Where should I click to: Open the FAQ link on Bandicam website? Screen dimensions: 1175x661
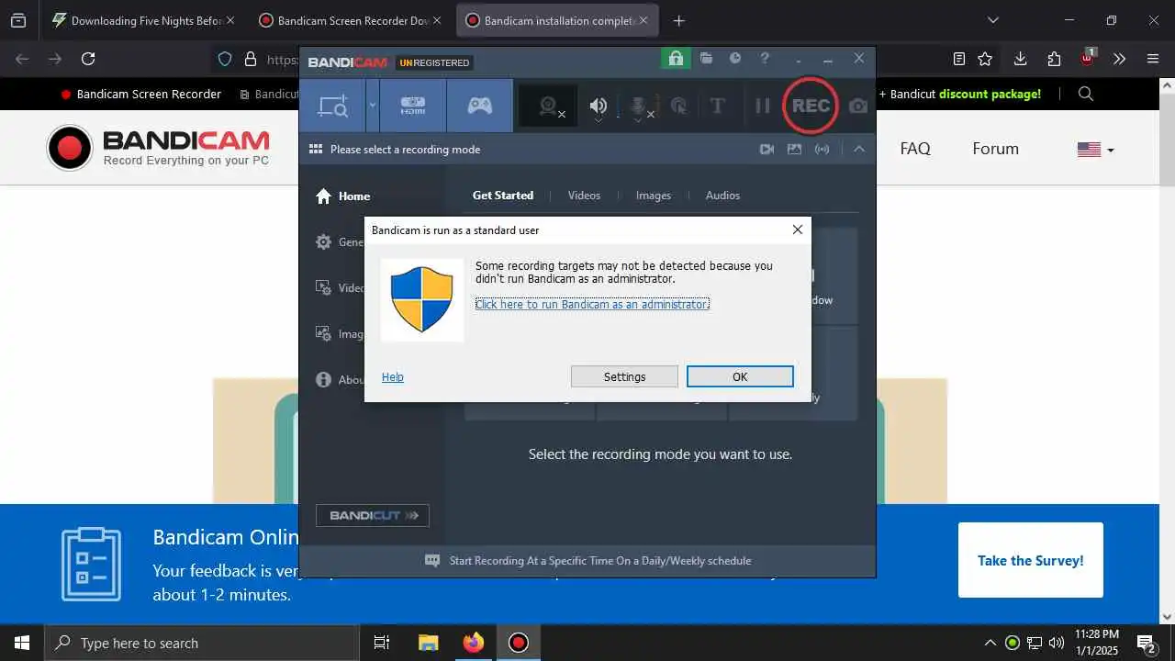point(915,149)
